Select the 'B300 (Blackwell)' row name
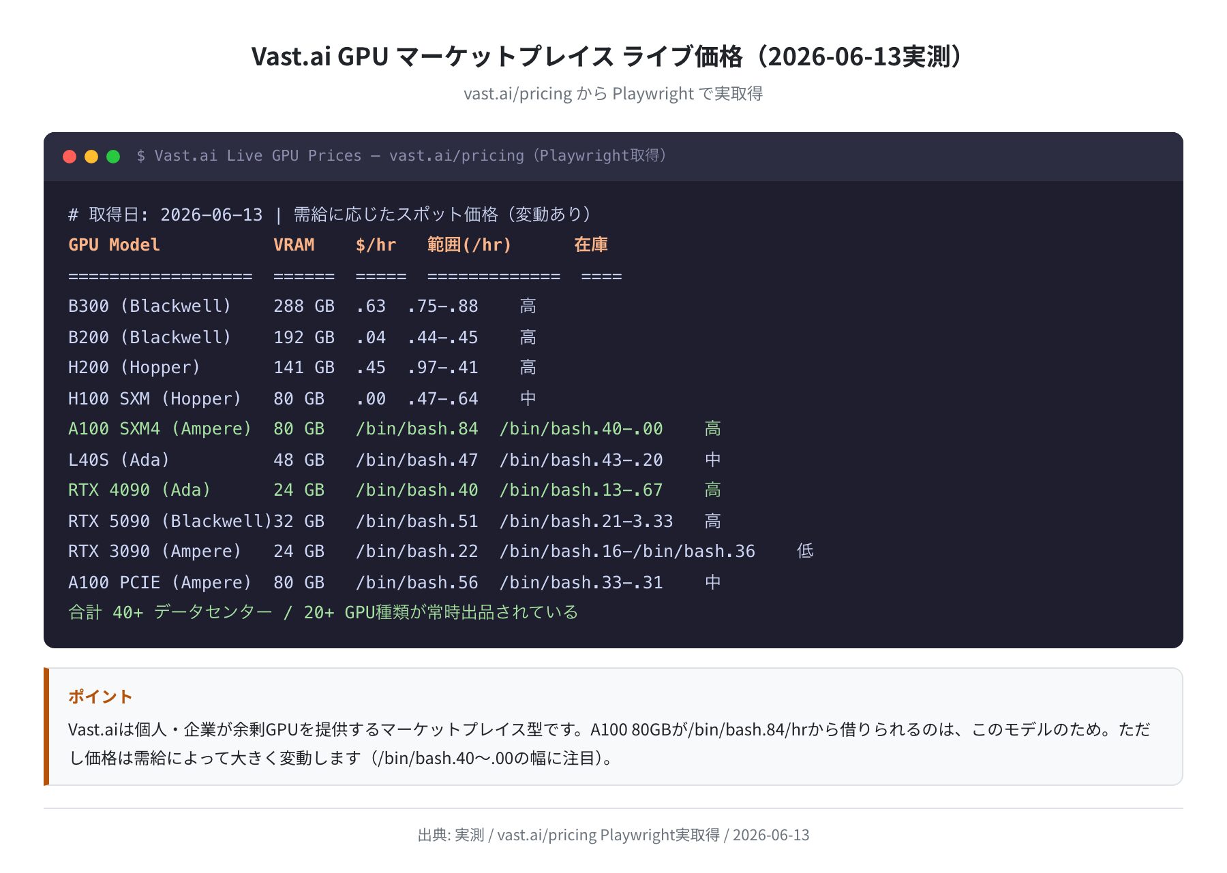This screenshot has height=873, width=1227. click(x=150, y=306)
